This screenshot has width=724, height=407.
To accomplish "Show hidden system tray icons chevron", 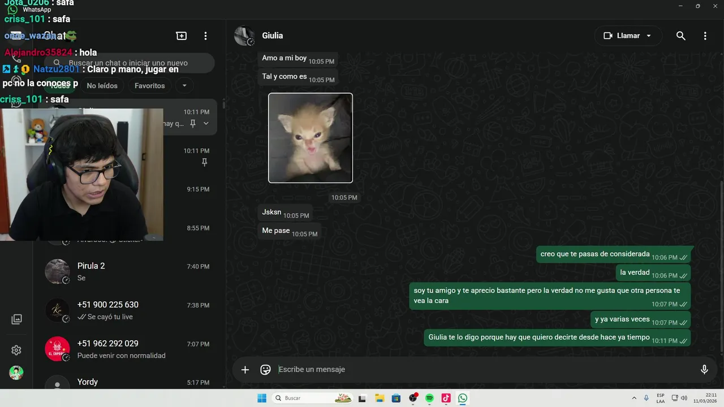I will pyautogui.click(x=633, y=398).
